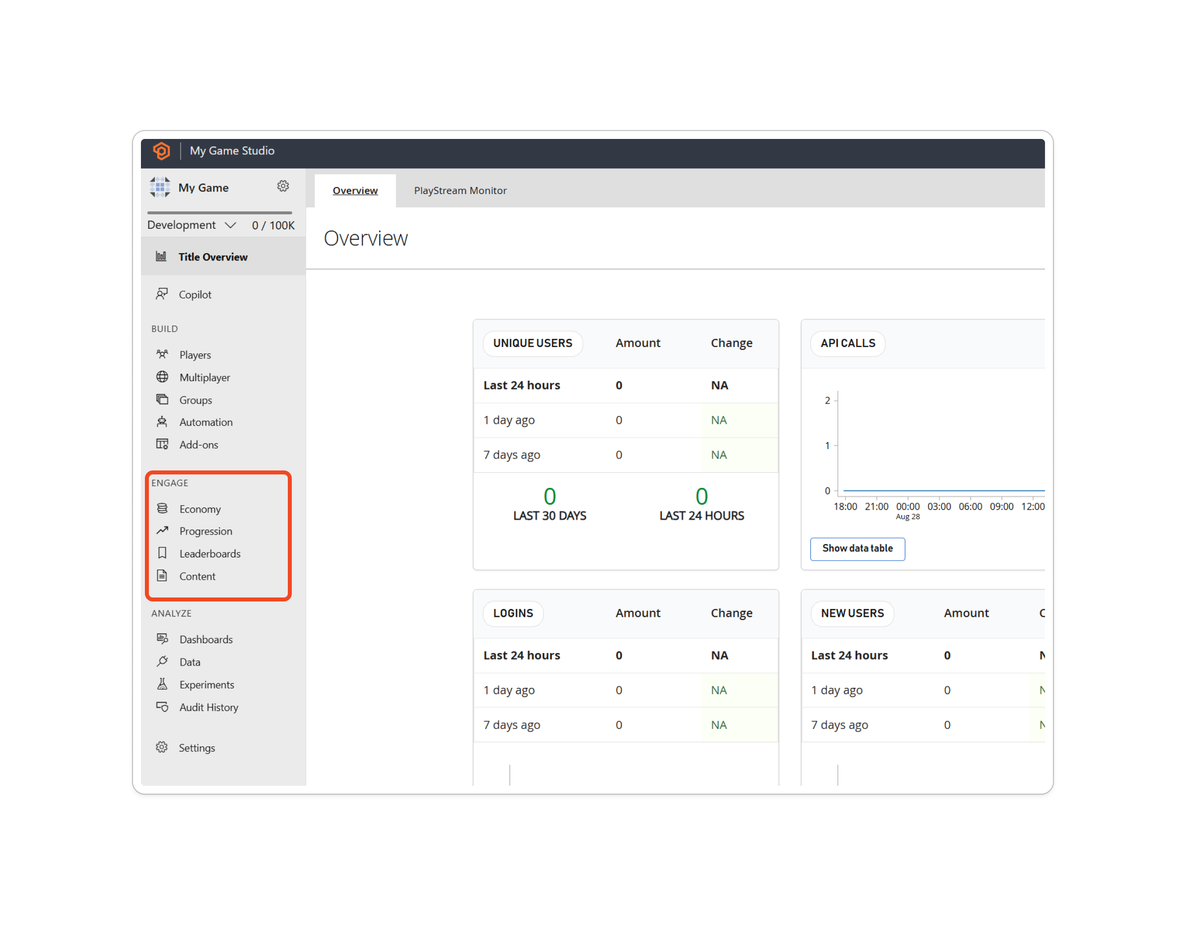Open the Automation icon in Build
This screenshot has width=1186, height=929.
point(162,422)
